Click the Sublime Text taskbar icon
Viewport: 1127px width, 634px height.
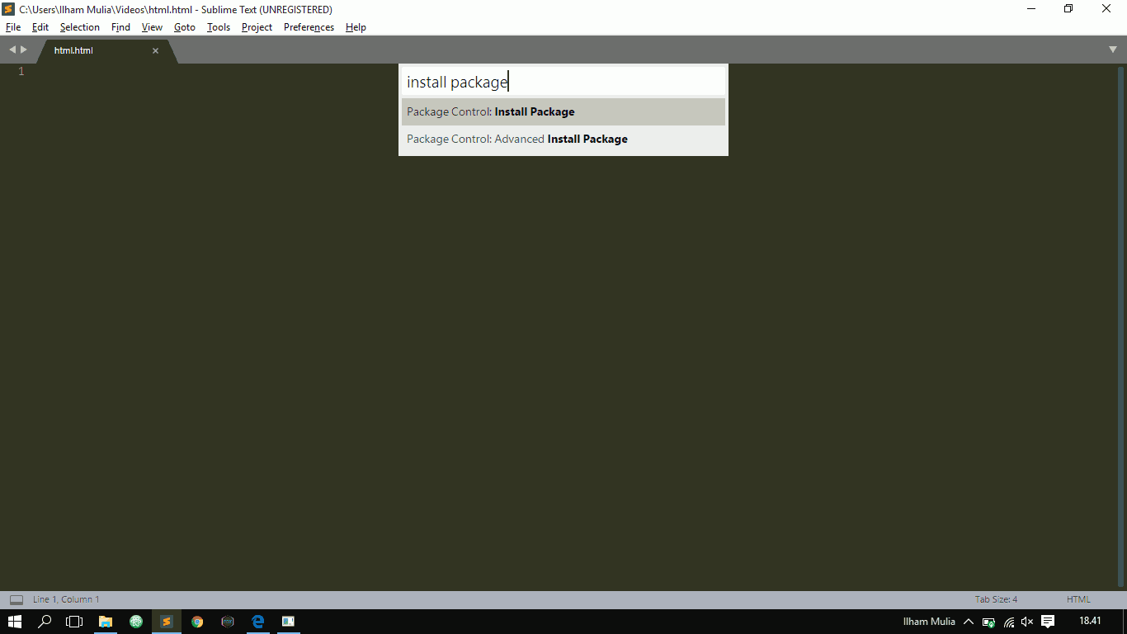click(x=167, y=622)
